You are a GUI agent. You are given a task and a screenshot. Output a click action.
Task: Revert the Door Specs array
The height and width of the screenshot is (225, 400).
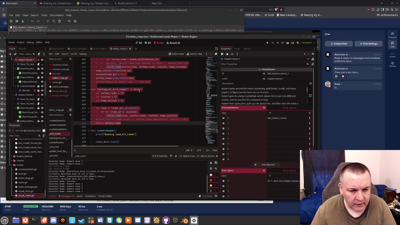point(264,171)
